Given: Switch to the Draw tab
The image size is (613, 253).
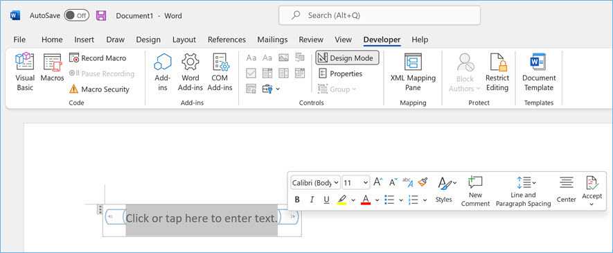Looking at the screenshot, I should click(x=116, y=40).
